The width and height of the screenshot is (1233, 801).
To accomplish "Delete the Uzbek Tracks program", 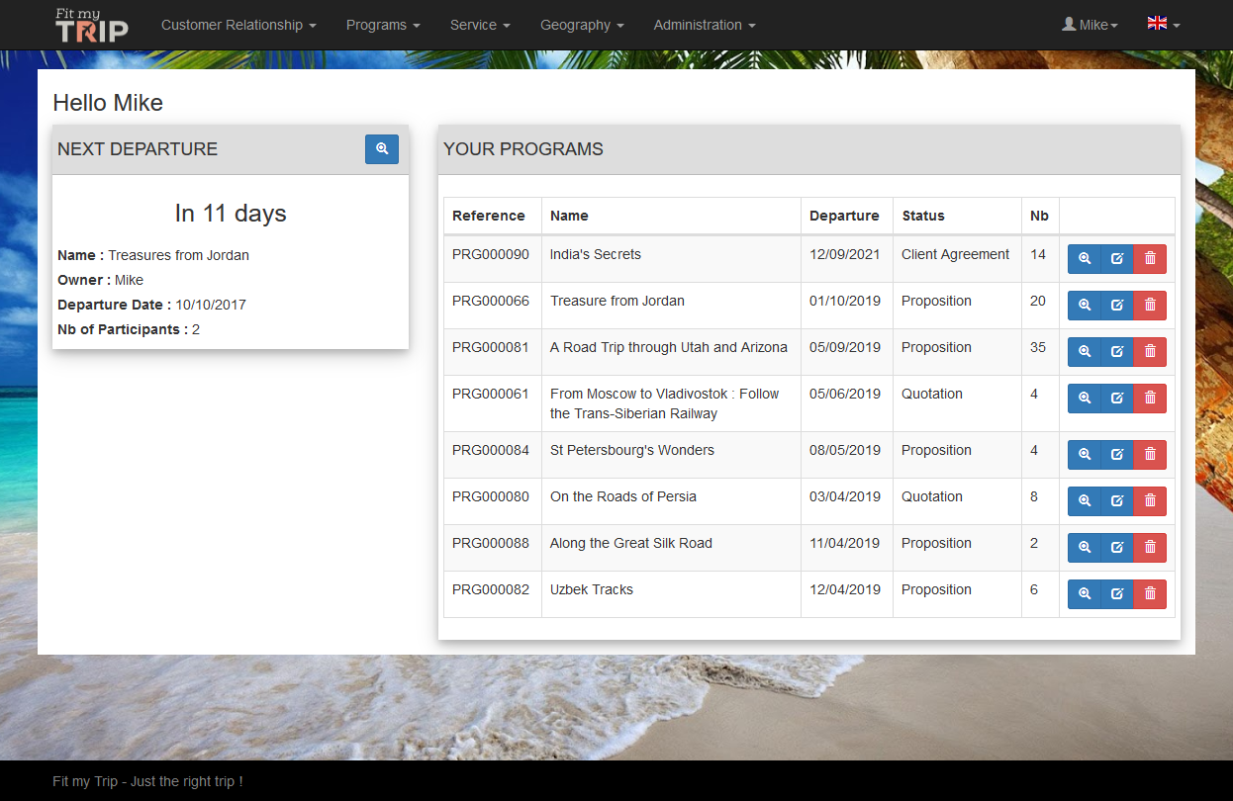I will pyautogui.click(x=1150, y=594).
